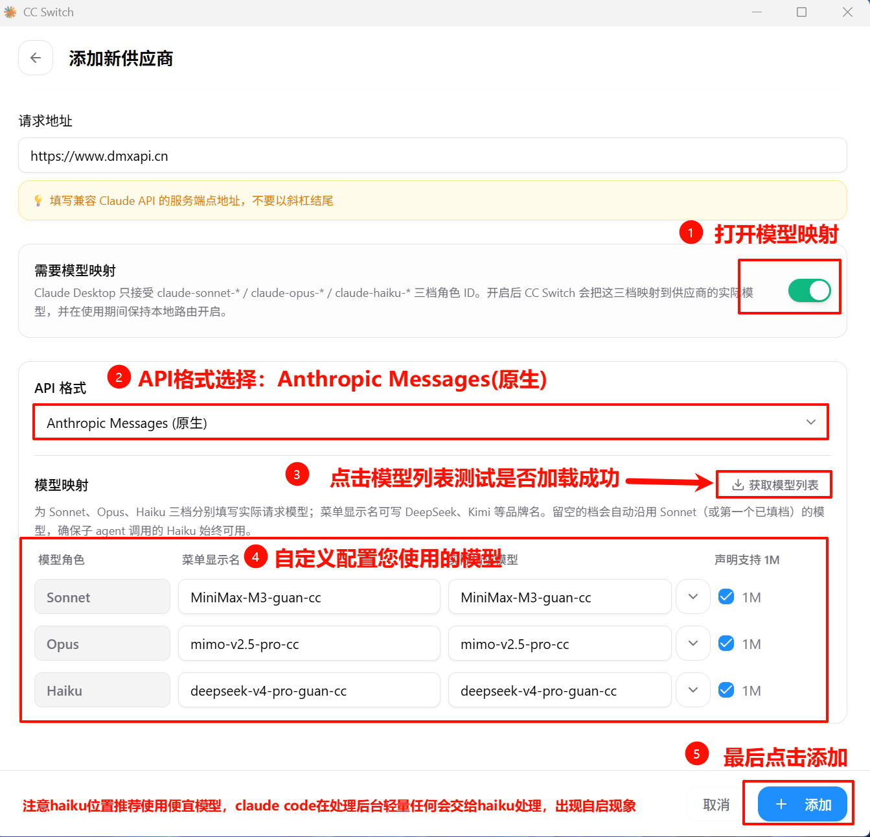The height and width of the screenshot is (837, 870).
Task: Click the Opus request model input field
Action: coord(560,643)
